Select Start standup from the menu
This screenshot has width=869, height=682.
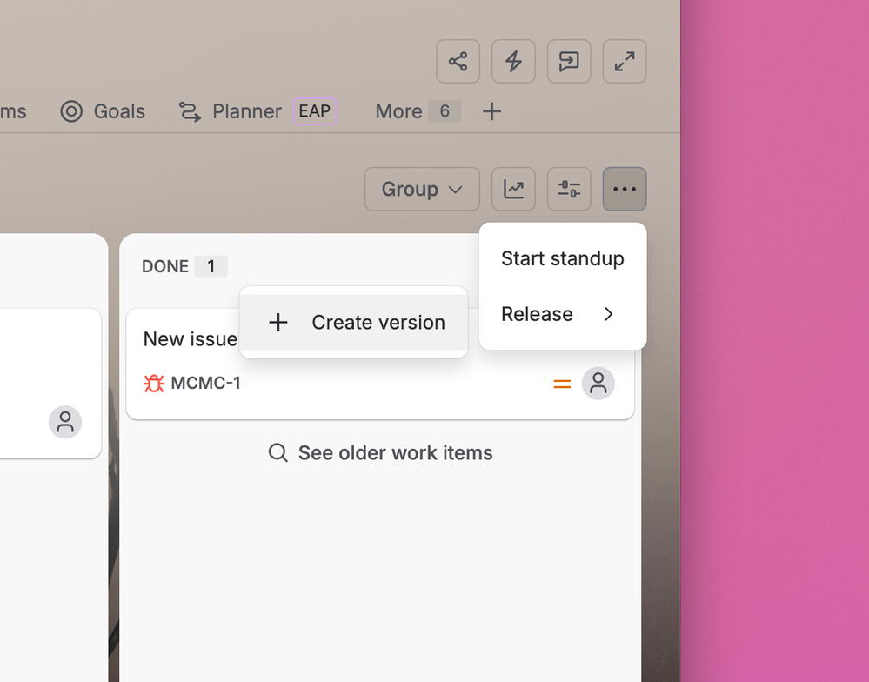(563, 258)
